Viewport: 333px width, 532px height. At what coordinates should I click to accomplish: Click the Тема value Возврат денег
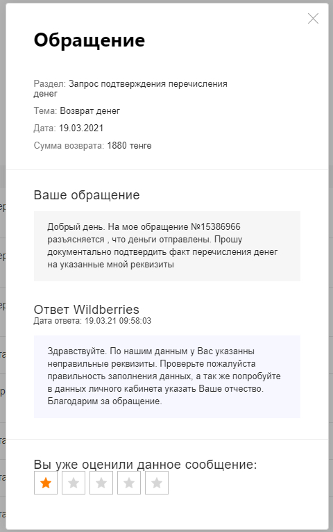coord(89,111)
